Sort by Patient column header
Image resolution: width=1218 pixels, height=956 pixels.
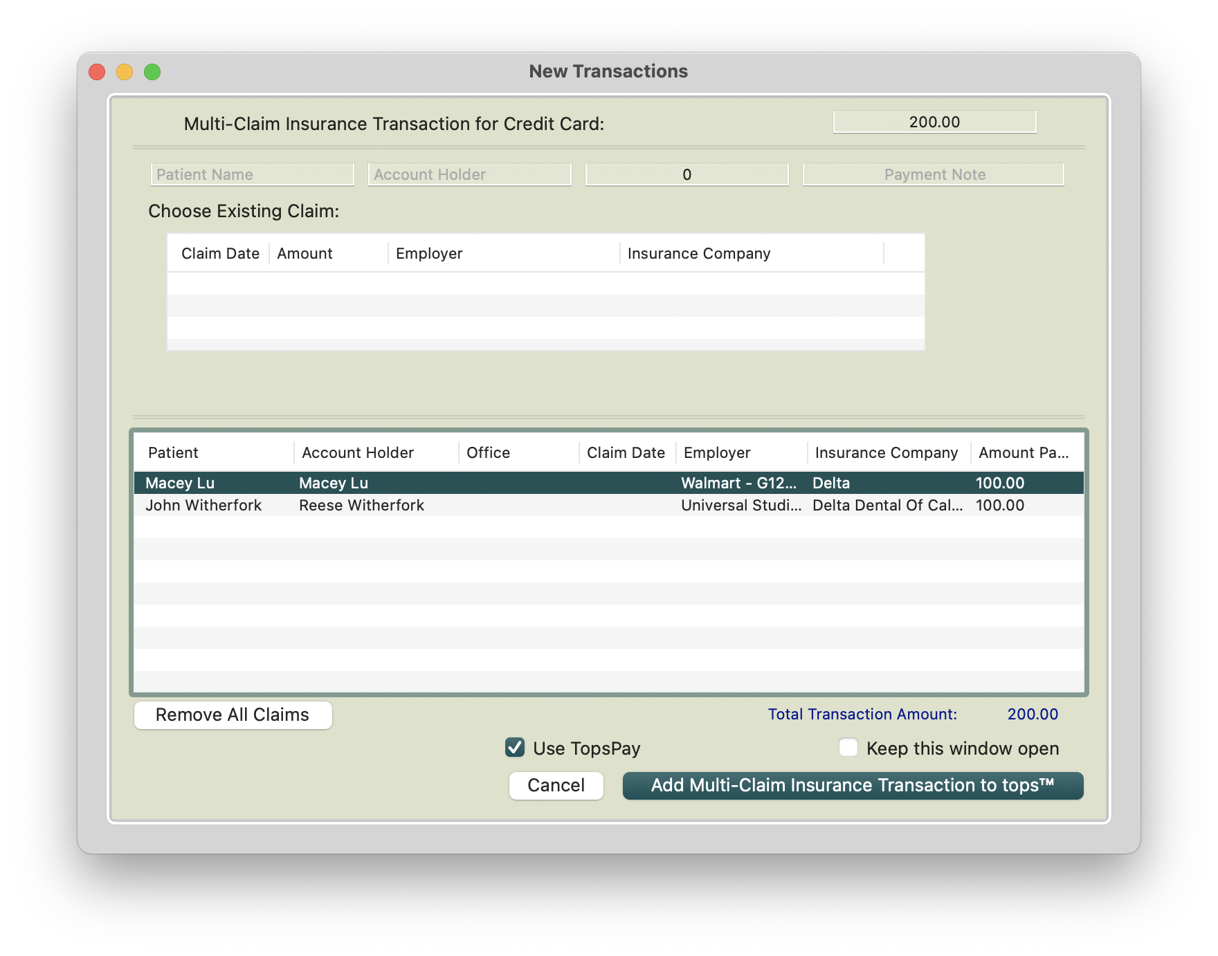215,452
